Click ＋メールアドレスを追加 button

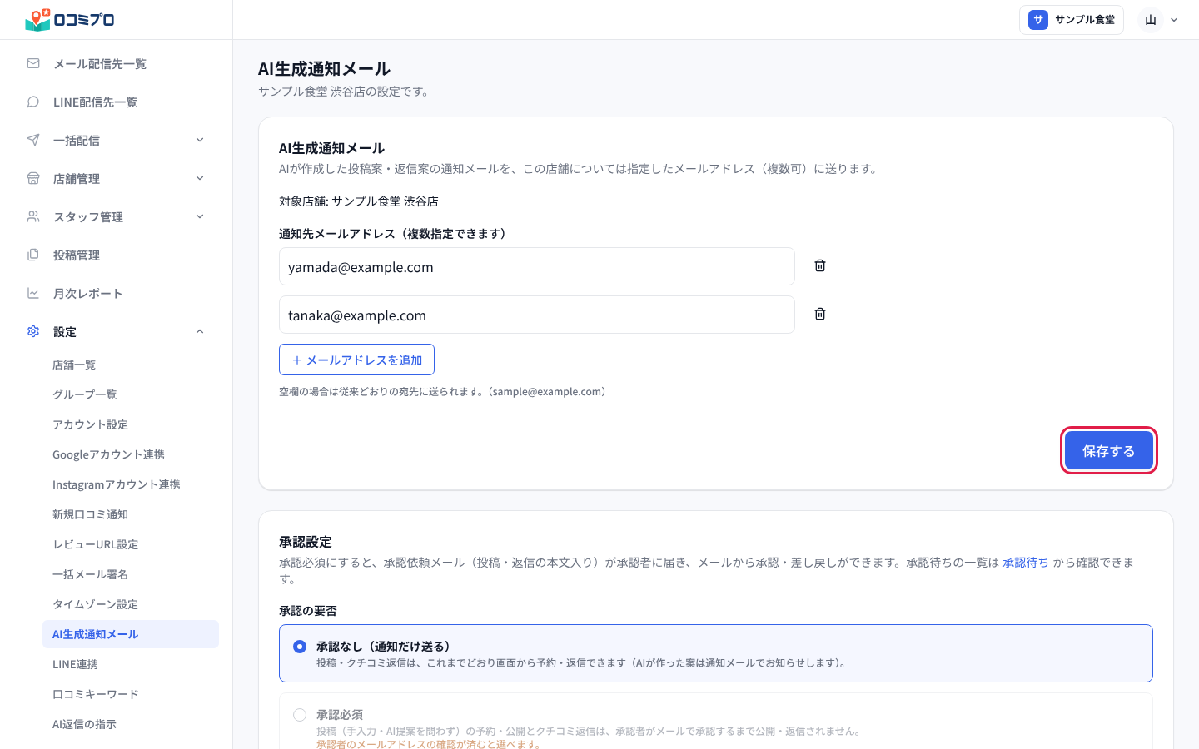click(x=356, y=360)
